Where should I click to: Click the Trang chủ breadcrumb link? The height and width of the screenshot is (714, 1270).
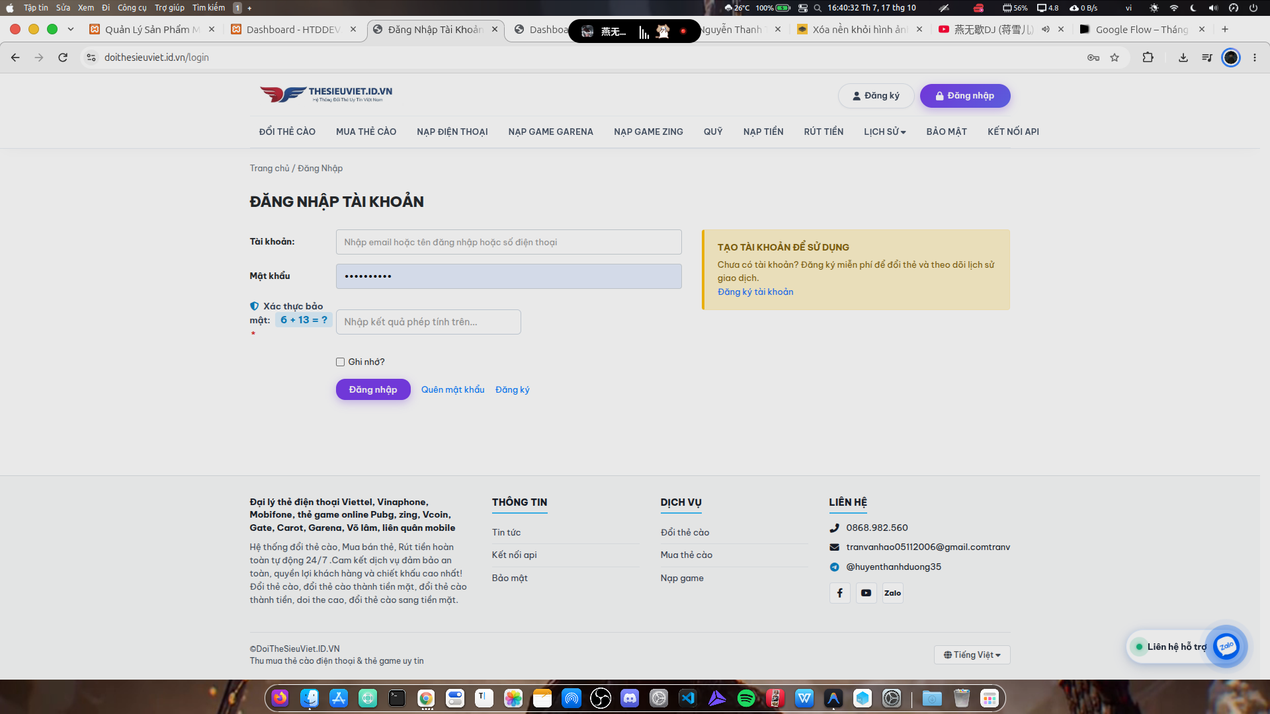[x=269, y=168]
